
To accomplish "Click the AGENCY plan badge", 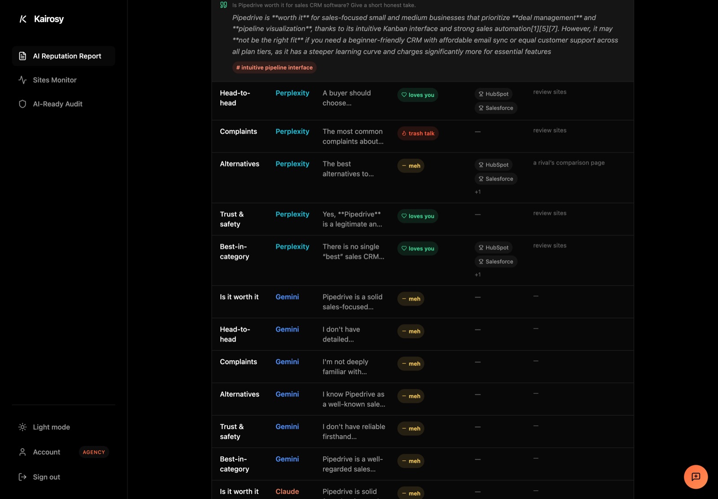I will (94, 452).
